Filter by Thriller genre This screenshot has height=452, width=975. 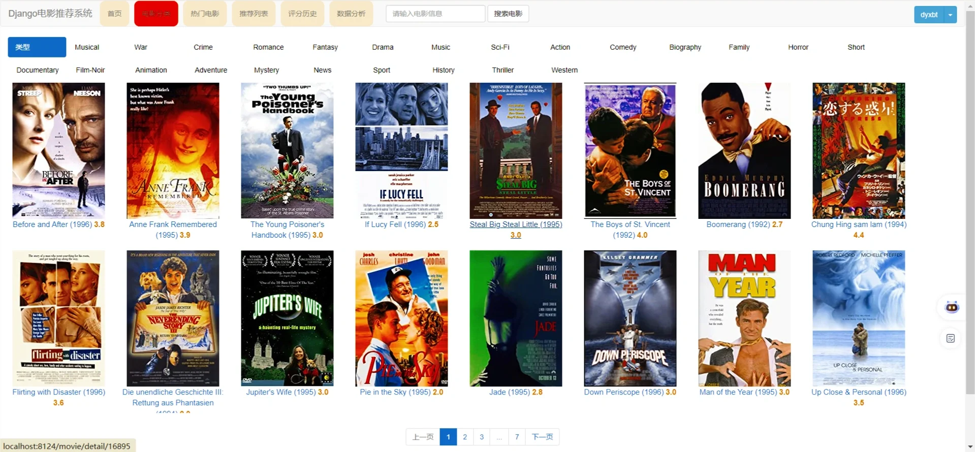(503, 70)
